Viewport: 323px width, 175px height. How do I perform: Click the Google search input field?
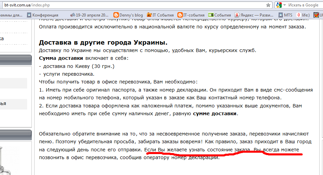(x=303, y=5)
